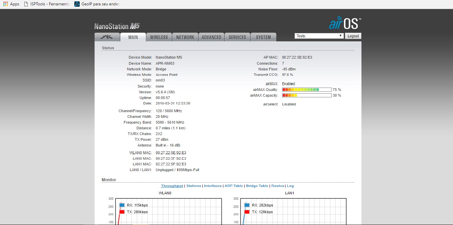This screenshot has width=453, height=225.
Task: Open the Ubiquiti logo tab
Action: [x=107, y=37]
